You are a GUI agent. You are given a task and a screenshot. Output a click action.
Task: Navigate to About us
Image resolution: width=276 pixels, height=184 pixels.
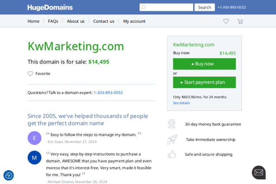[75, 21]
